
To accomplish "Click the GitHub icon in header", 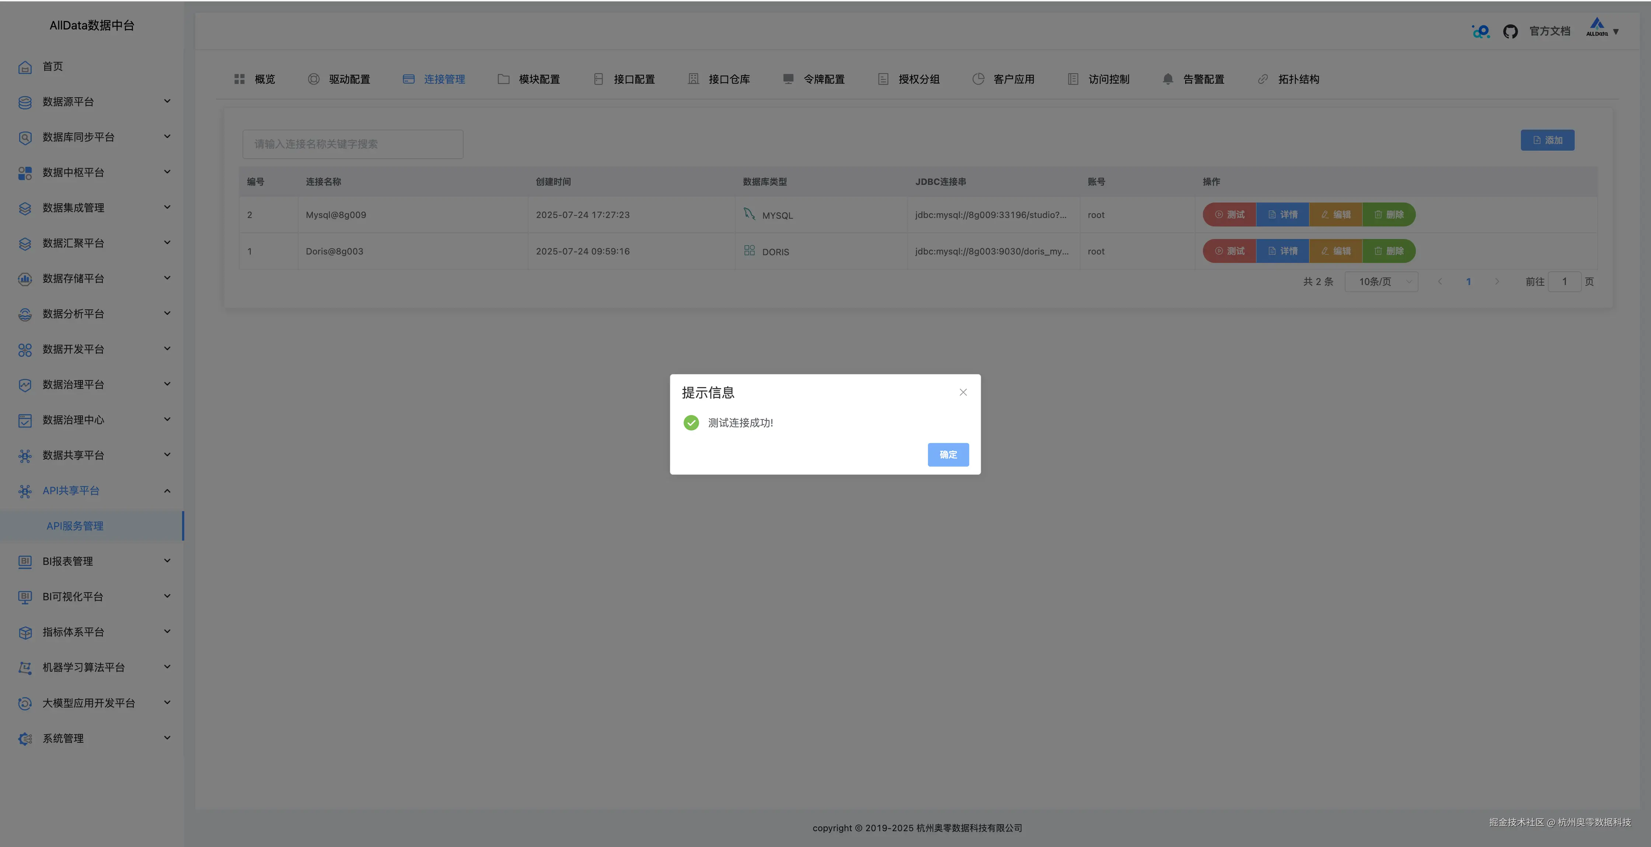I will click(1510, 31).
